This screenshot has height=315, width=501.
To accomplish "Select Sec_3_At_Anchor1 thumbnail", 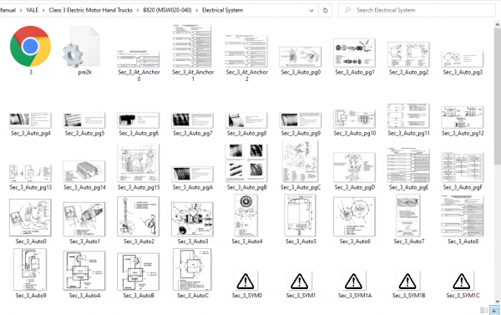I will pyautogui.click(x=192, y=46).
